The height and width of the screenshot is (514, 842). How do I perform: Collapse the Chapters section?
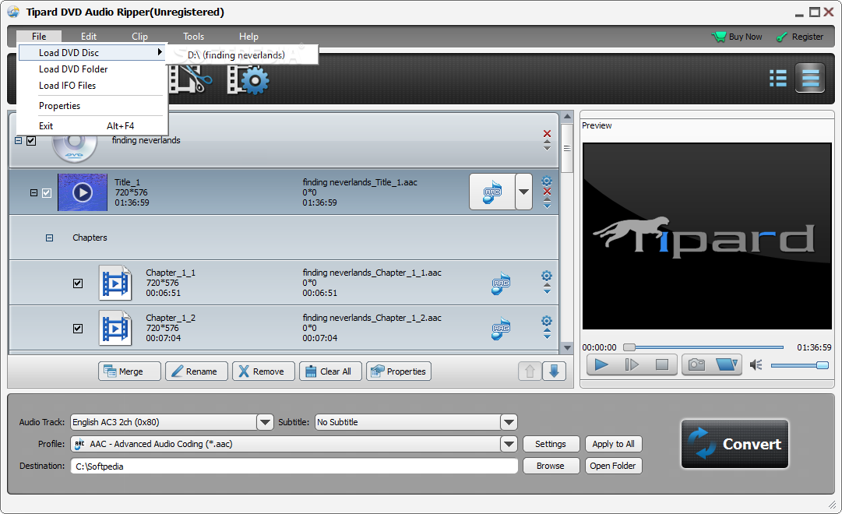(49, 238)
